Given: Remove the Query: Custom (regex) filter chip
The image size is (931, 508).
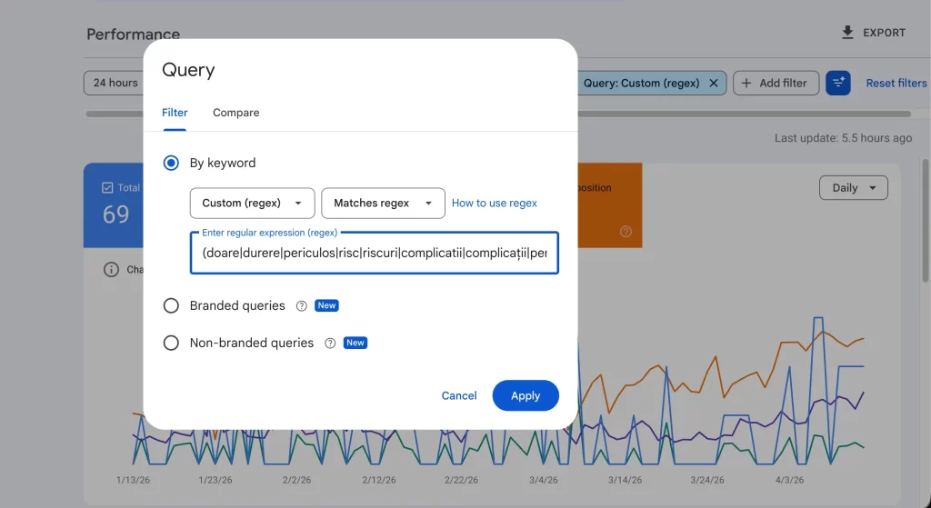Looking at the screenshot, I should click(x=714, y=83).
